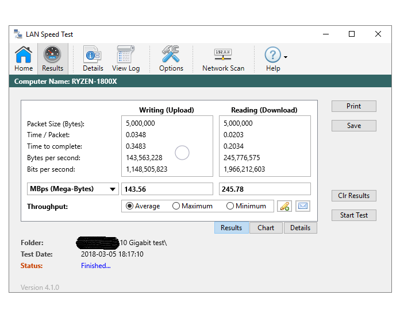Click the Finished... status text

coord(95,266)
